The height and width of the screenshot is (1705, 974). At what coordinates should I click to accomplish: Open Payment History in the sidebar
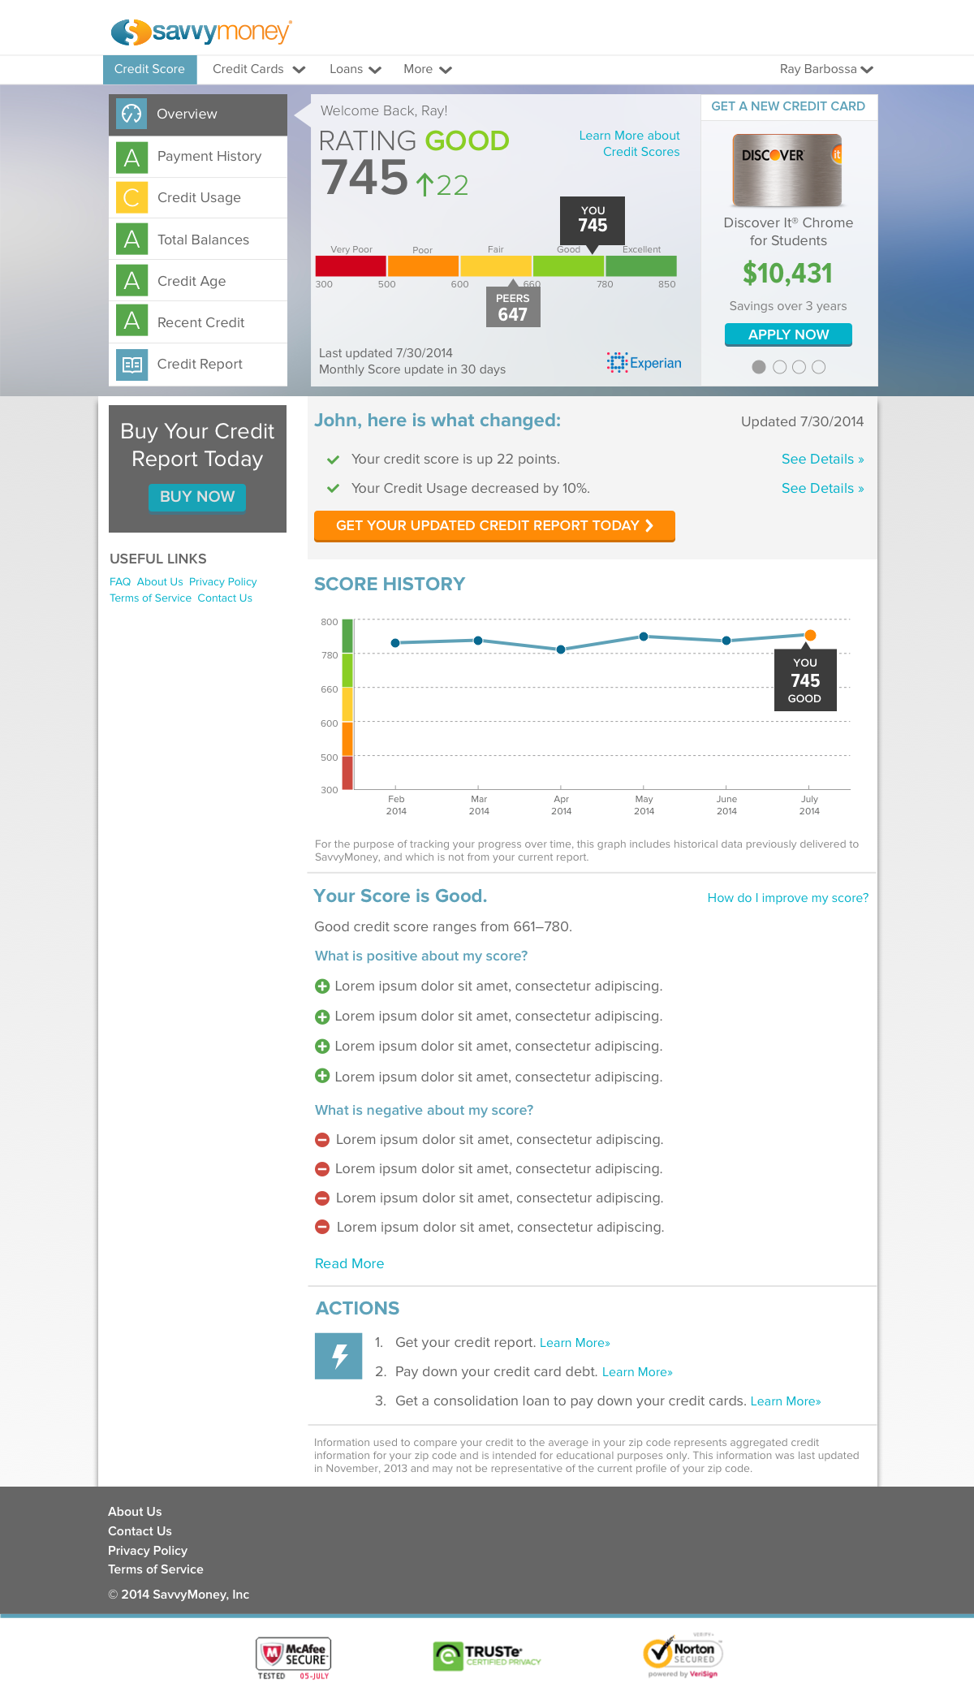198,157
